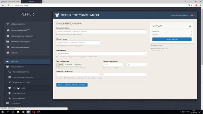The image size is (203, 114).
Task: Open the 'Сортировка' dropdown
Action: [x=101, y=54]
